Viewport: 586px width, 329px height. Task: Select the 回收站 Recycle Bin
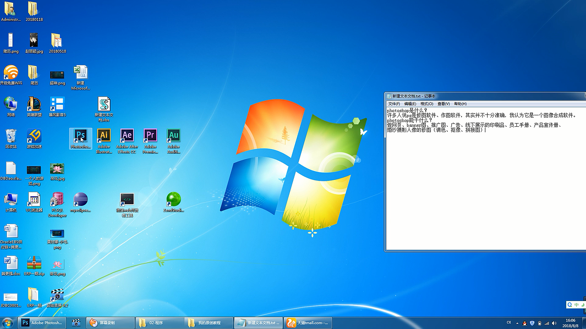tap(11, 139)
